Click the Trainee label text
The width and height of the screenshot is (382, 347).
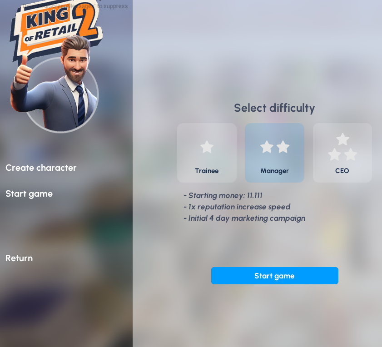tap(207, 171)
